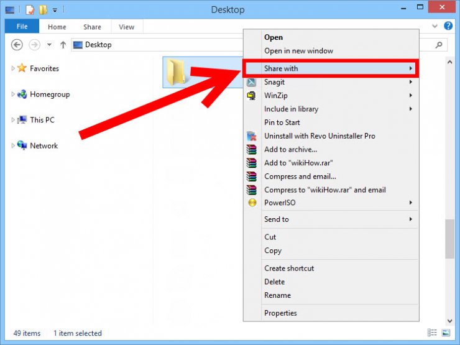Select Homegroup in navigation pane

coord(50,94)
